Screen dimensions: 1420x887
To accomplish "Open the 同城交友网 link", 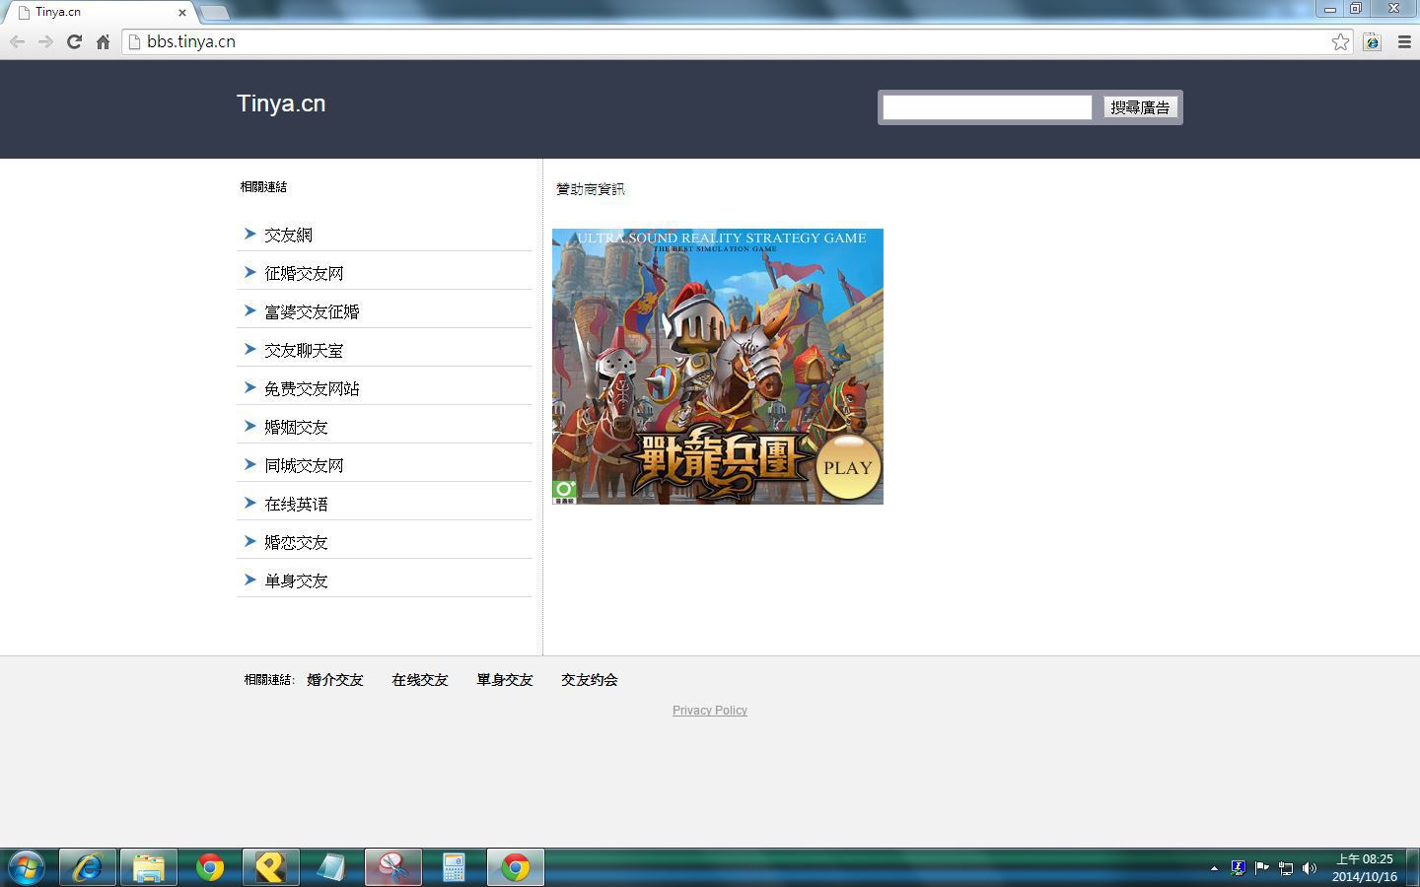I will point(304,465).
